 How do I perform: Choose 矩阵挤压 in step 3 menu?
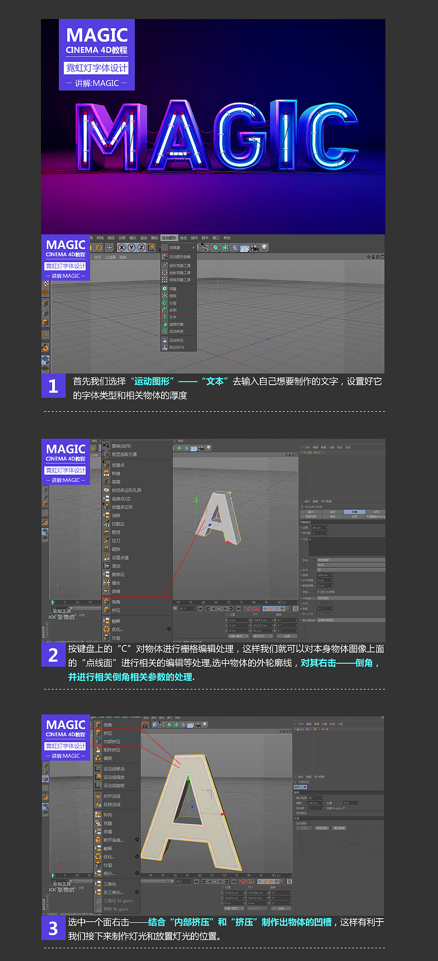(117, 750)
